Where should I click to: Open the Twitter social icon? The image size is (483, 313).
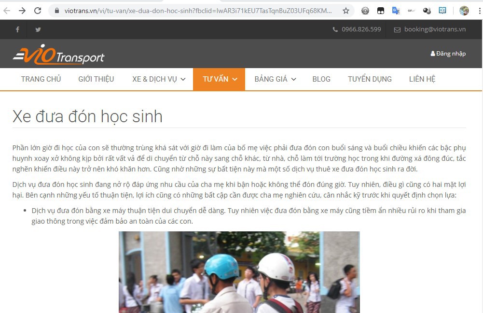(x=38, y=29)
